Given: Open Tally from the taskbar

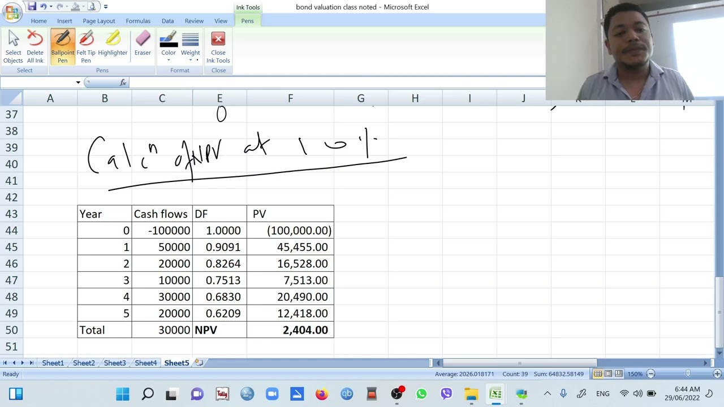Looking at the screenshot, I should point(222,394).
